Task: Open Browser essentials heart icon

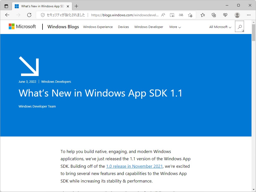Action: 225,15
